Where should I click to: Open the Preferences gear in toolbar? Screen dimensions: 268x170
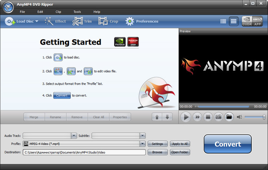point(130,21)
